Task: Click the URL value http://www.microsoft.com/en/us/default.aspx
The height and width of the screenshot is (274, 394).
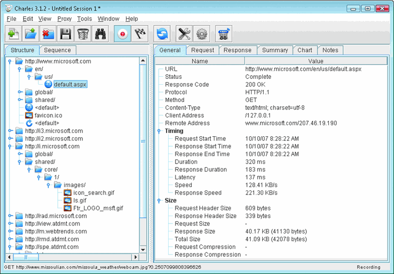Action: tap(303, 69)
